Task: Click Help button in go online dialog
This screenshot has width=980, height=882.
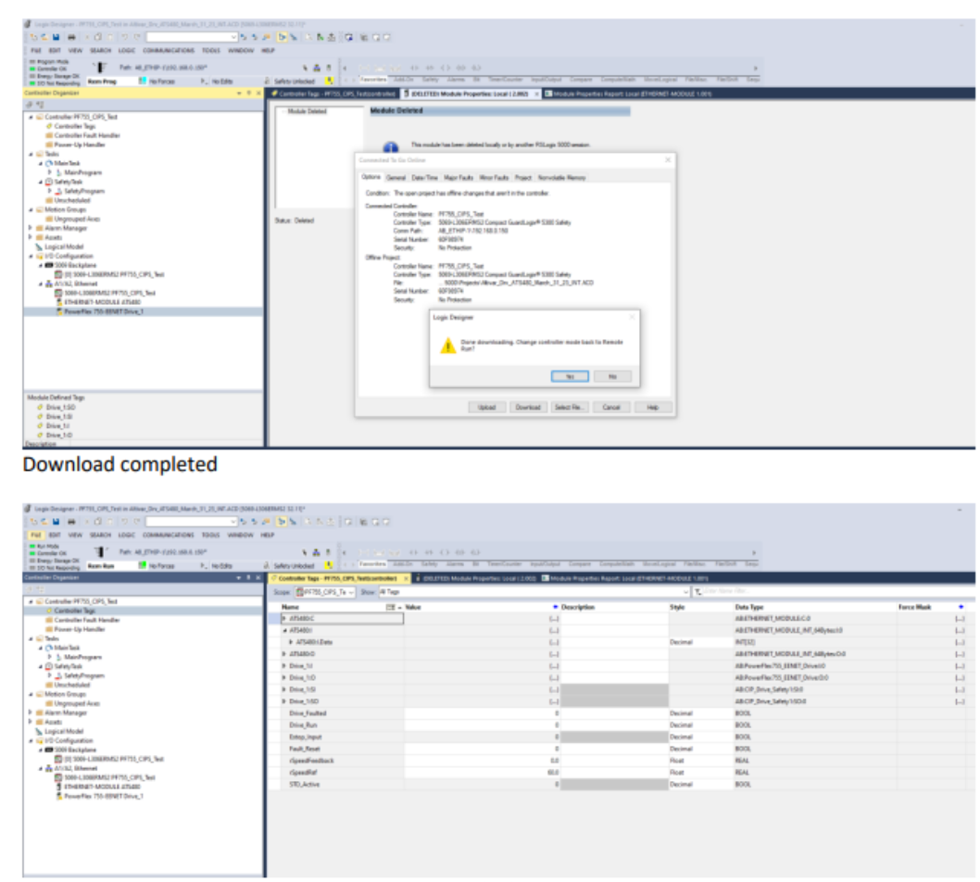Action: [652, 408]
